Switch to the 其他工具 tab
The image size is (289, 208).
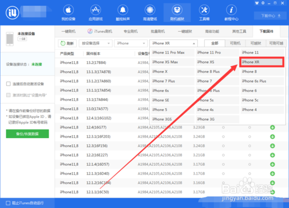click(239, 31)
